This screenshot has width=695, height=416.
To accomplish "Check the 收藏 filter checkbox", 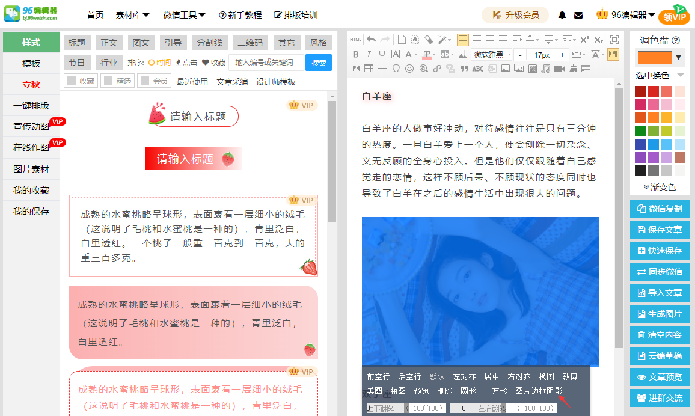I will click(x=71, y=81).
